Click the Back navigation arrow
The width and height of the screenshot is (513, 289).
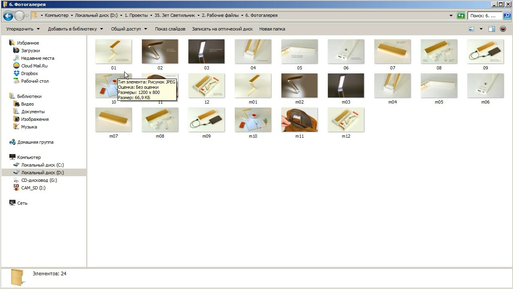[8, 16]
